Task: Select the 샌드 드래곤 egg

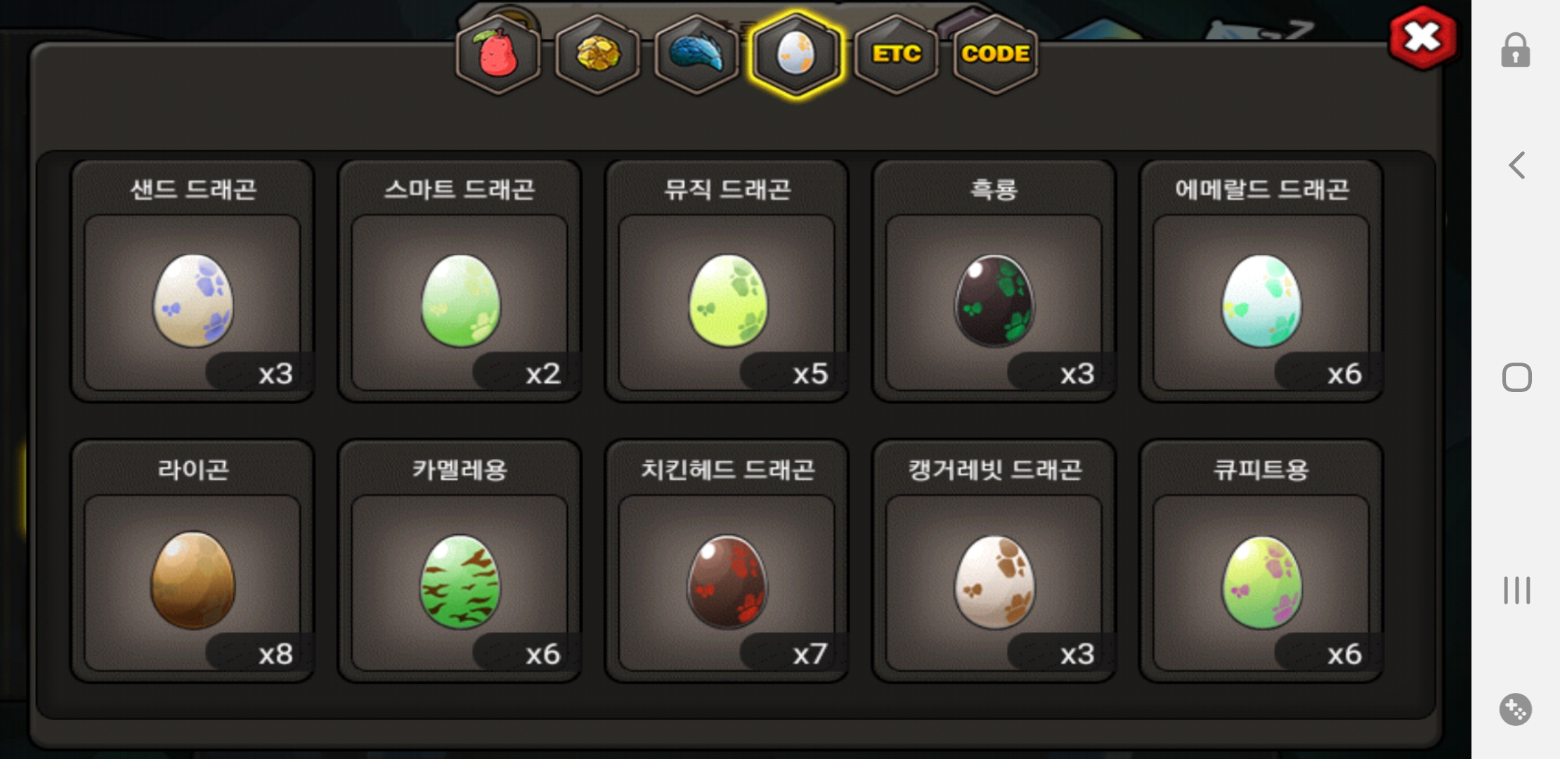Action: (193, 281)
